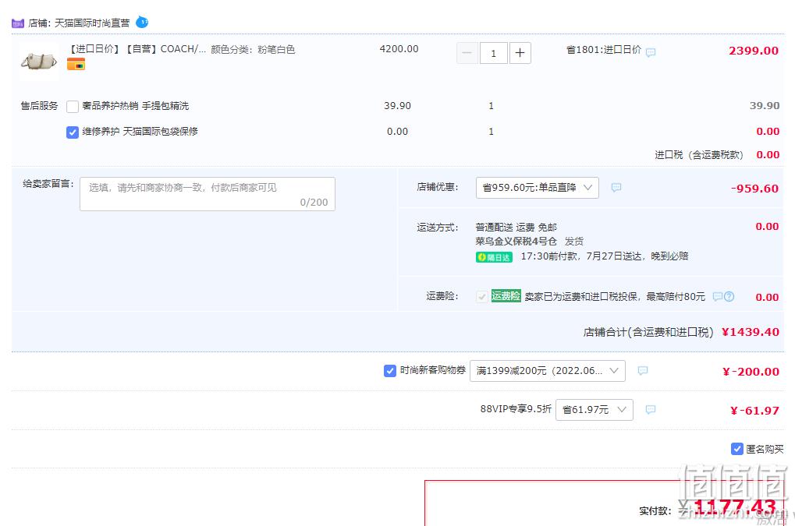Click the 奢品养护热销 手提包精洗 service label
This screenshot has width=795, height=526.
[x=136, y=106]
